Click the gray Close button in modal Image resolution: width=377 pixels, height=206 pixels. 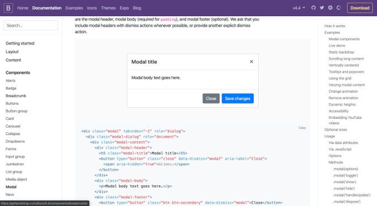tap(211, 99)
